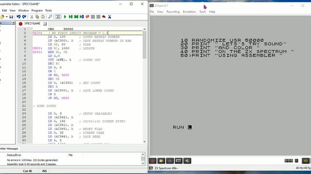Click 'No errors in 119 lines' message
Screen dimensions: 311x174
point(33,160)
